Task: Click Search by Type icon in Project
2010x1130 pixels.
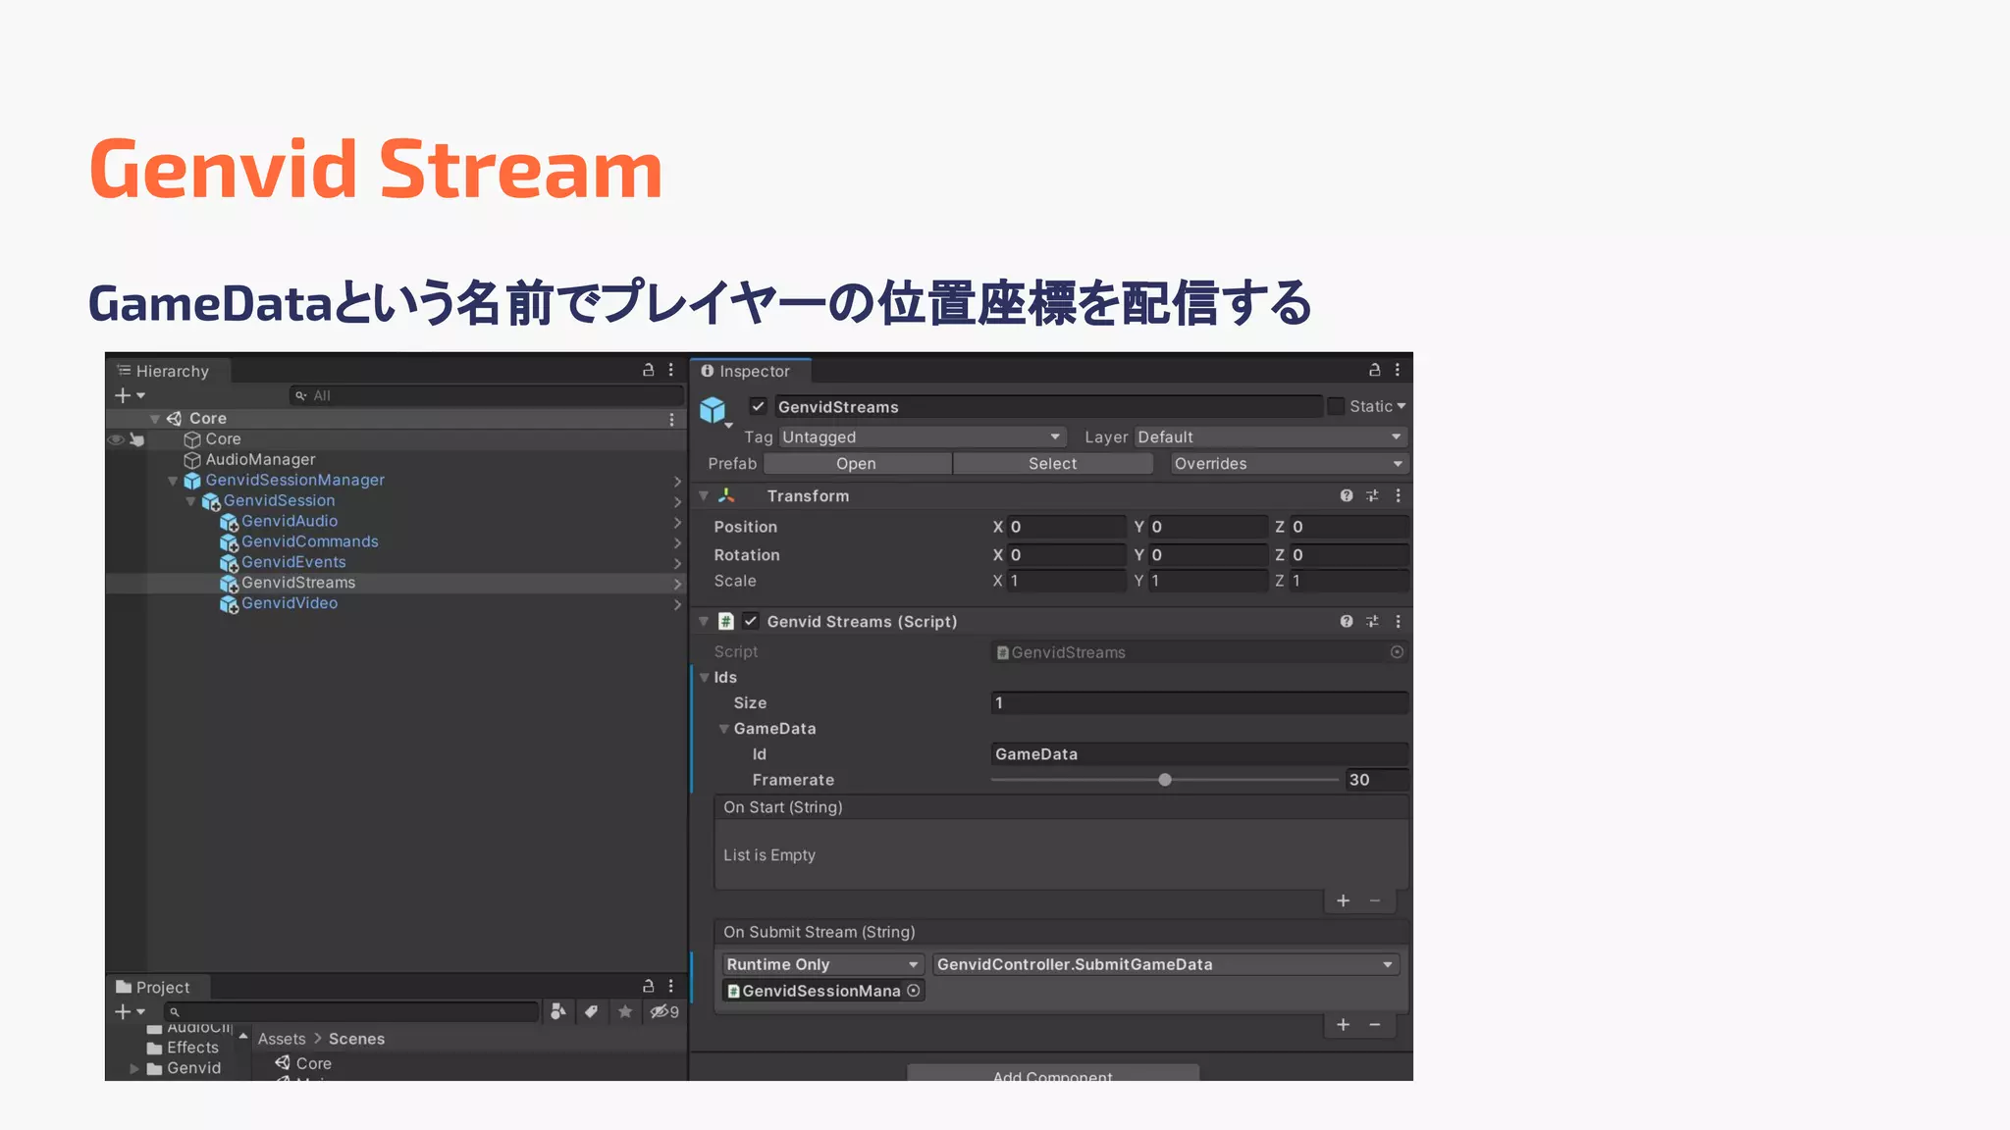Action: point(557,1011)
